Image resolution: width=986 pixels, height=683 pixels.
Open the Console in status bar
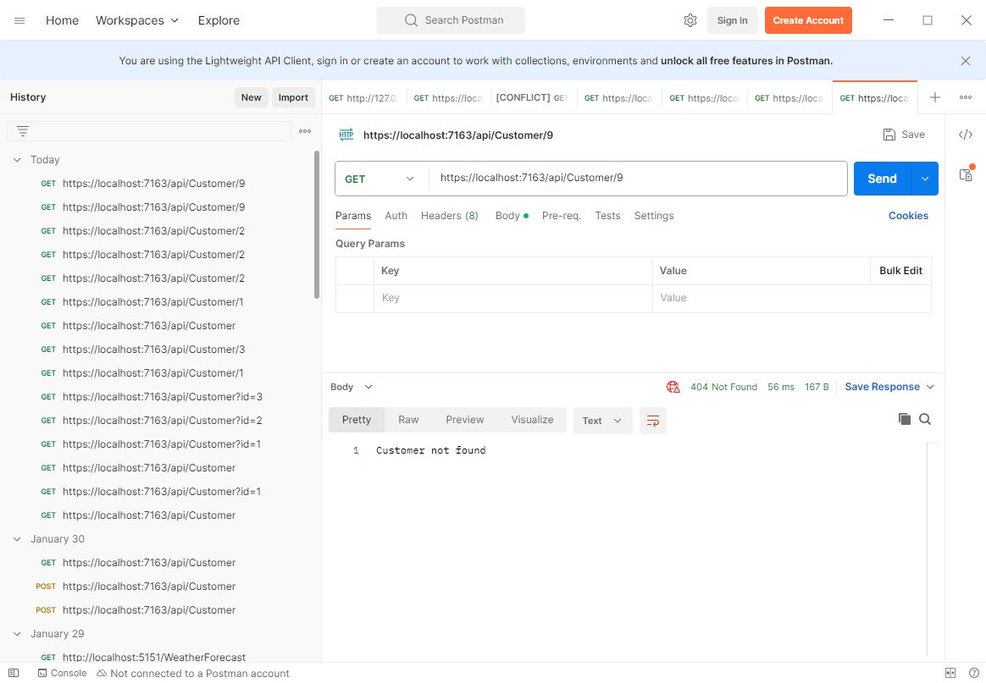point(61,673)
